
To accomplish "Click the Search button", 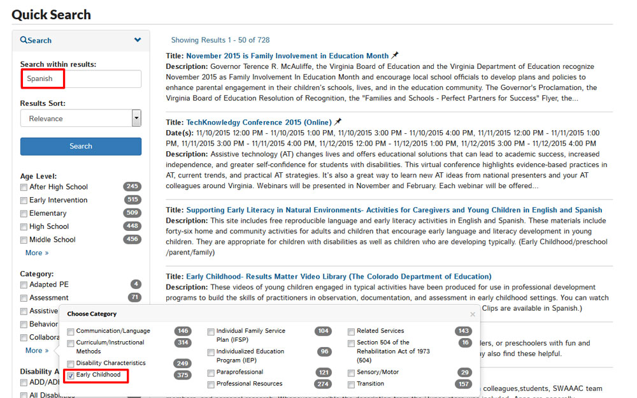I will (80, 146).
